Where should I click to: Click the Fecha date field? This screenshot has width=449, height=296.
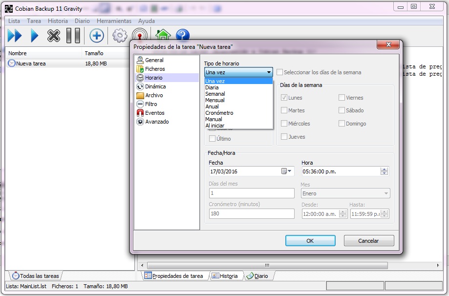[252, 171]
